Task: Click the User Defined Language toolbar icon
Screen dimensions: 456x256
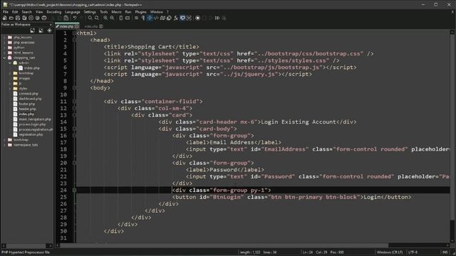Action: [156, 18]
